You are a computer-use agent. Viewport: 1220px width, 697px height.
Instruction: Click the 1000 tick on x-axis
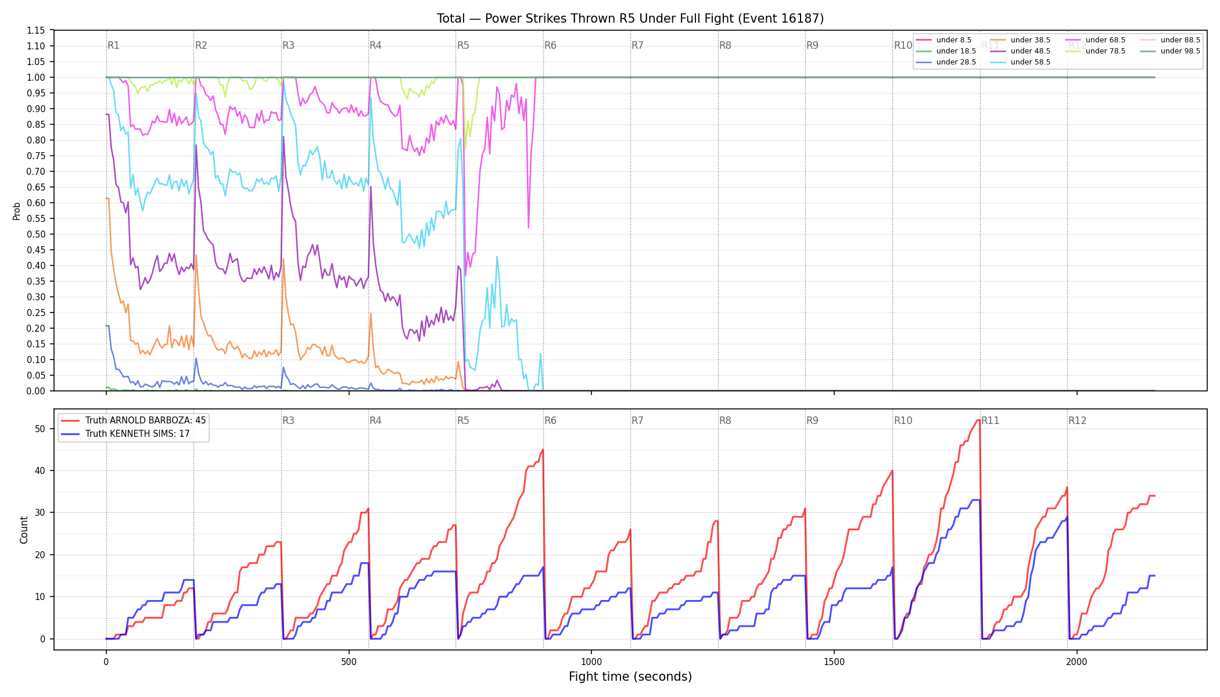click(x=591, y=662)
